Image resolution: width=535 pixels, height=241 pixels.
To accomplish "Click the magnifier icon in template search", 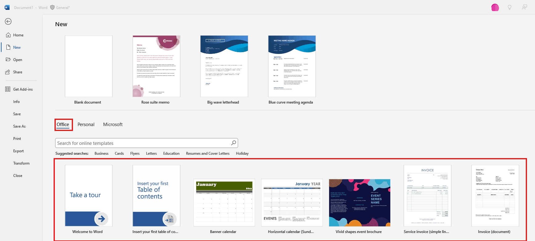I will click(x=234, y=143).
